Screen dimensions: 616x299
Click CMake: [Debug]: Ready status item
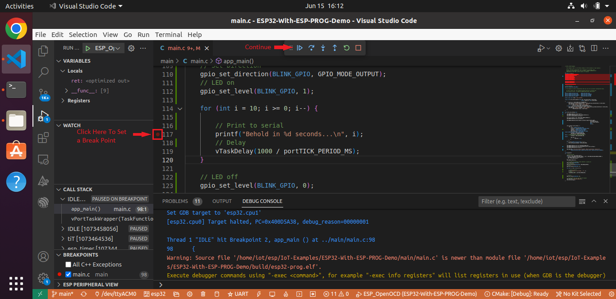pyautogui.click(x=517, y=294)
